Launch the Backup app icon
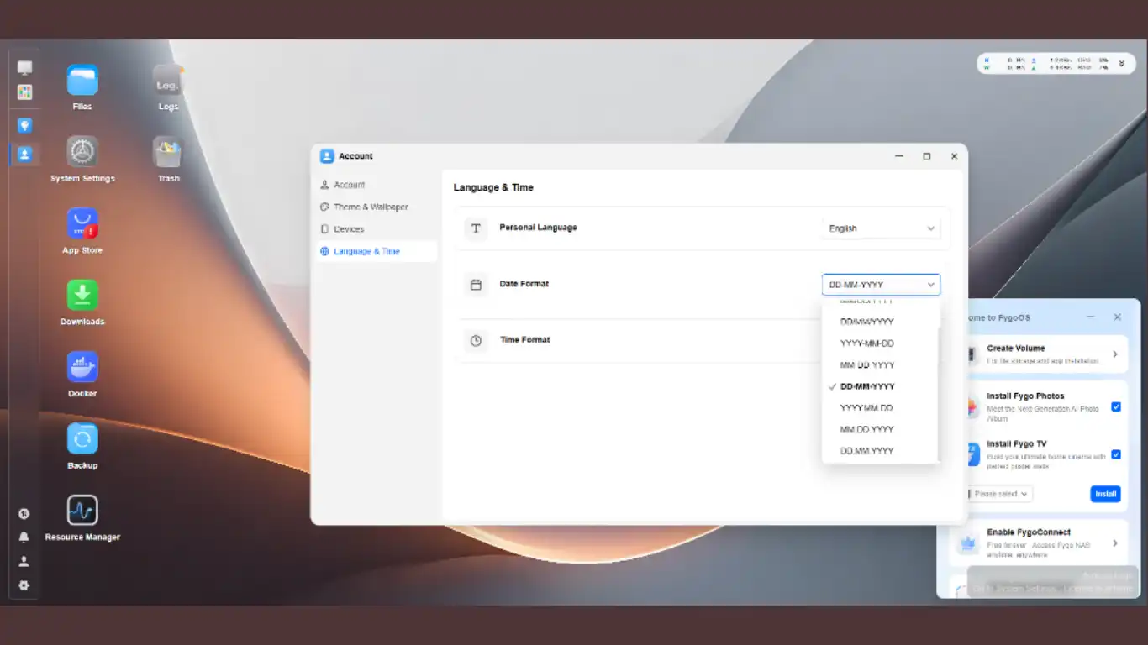Image resolution: width=1148 pixels, height=645 pixels. pos(82,439)
